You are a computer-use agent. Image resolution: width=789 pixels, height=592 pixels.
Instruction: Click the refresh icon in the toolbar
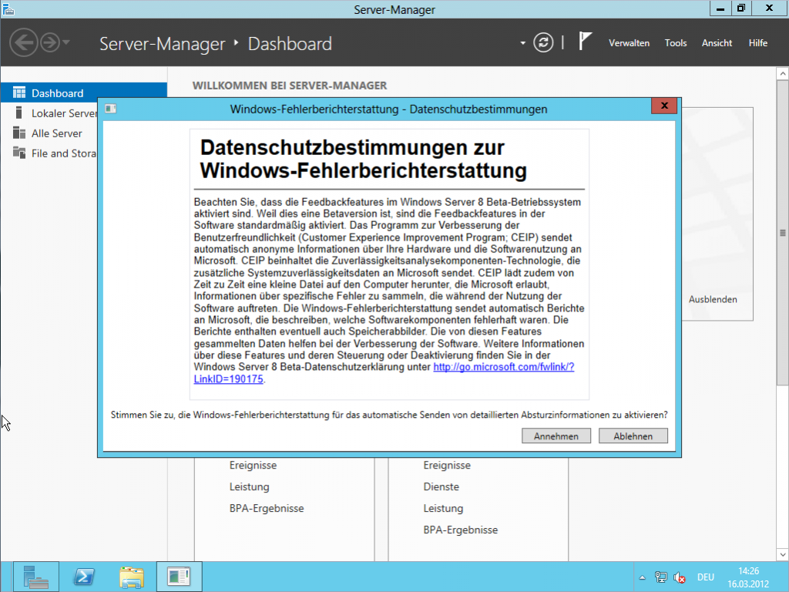(543, 43)
